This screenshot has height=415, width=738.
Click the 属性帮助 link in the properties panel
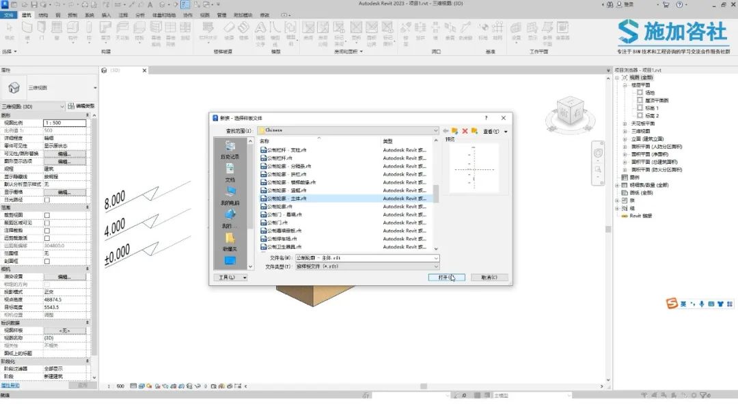pos(10,386)
